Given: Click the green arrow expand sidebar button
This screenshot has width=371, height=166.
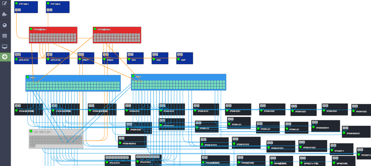Looking at the screenshot, I should 5,57.
